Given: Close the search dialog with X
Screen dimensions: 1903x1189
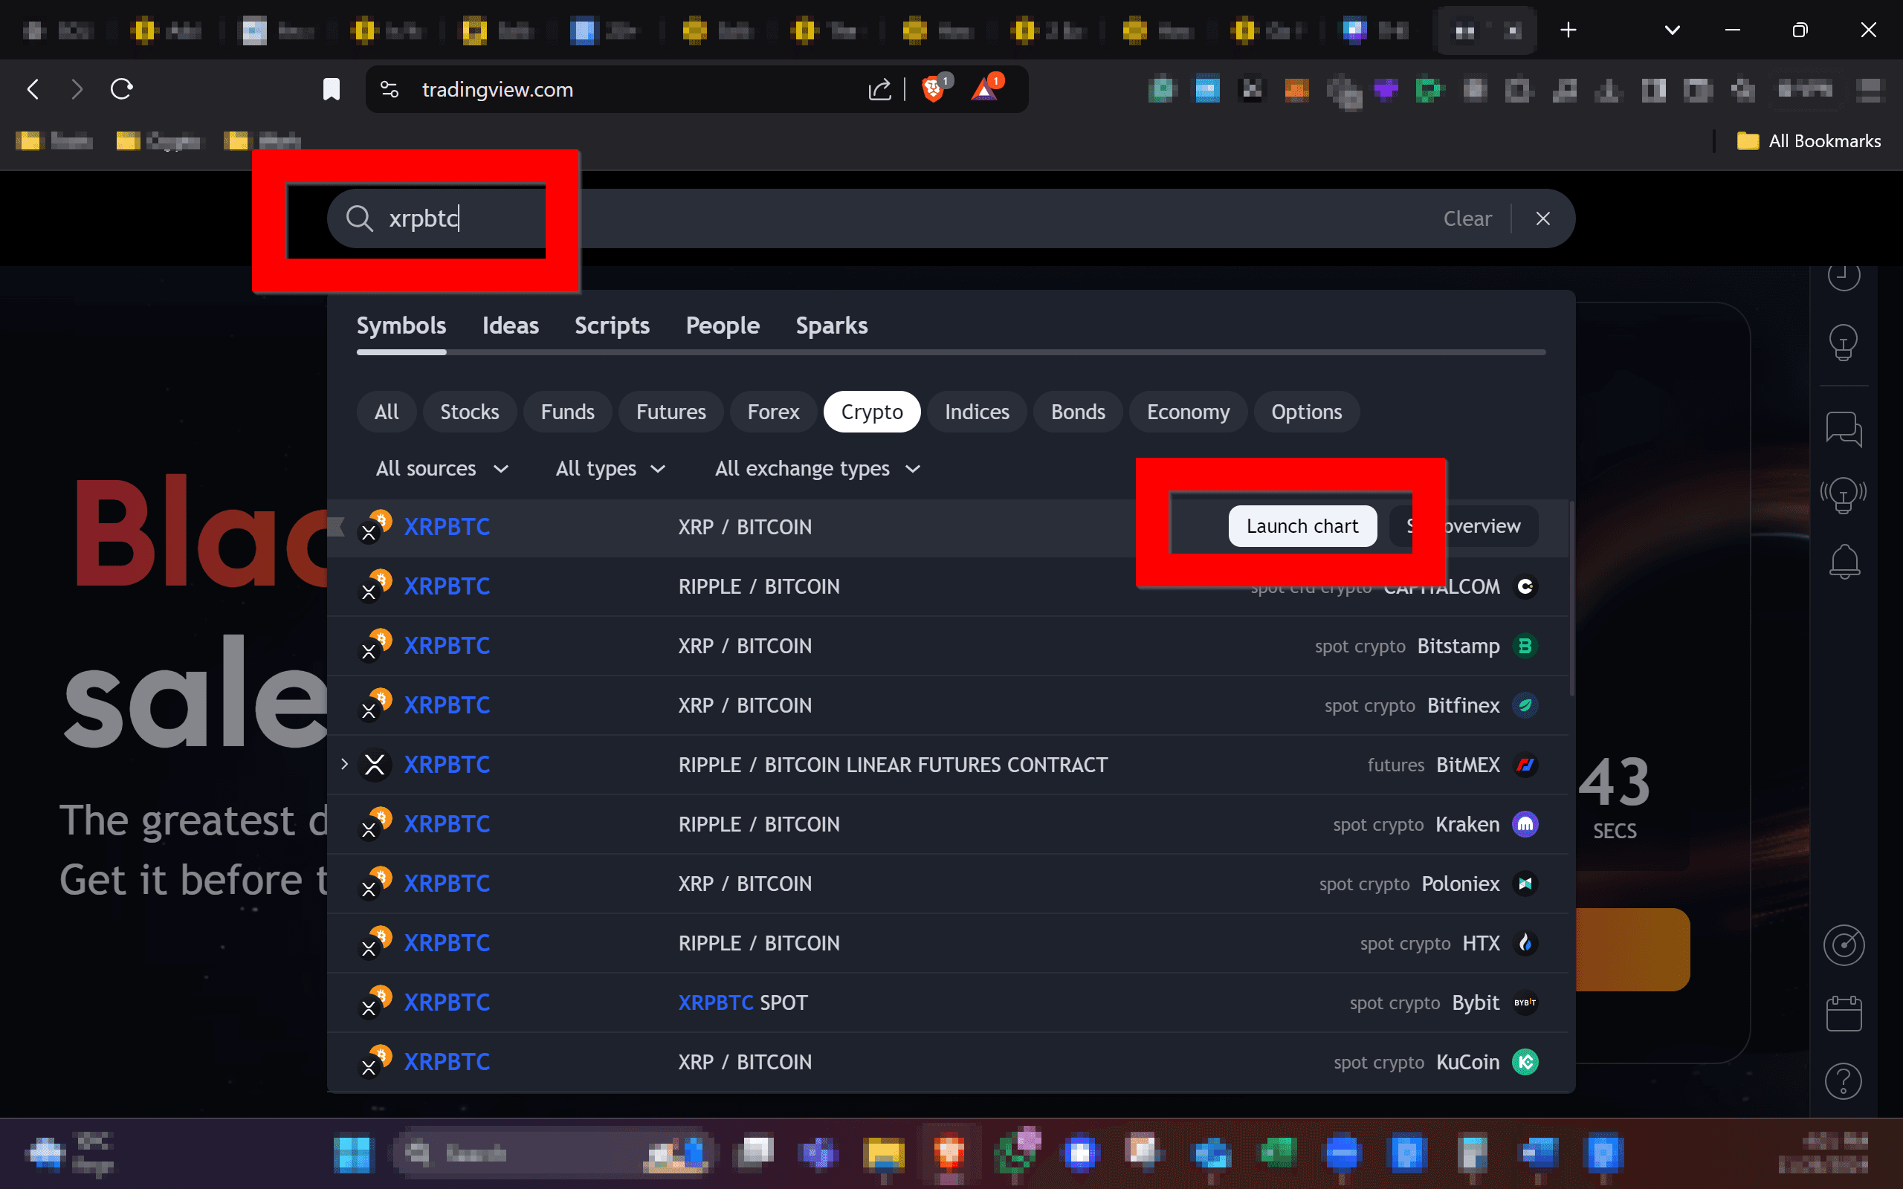Looking at the screenshot, I should (x=1543, y=218).
